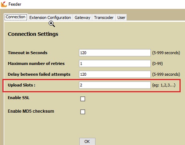This screenshot has width=185, height=145.
Task: Click the Upload Slots label
Action: point(22,85)
